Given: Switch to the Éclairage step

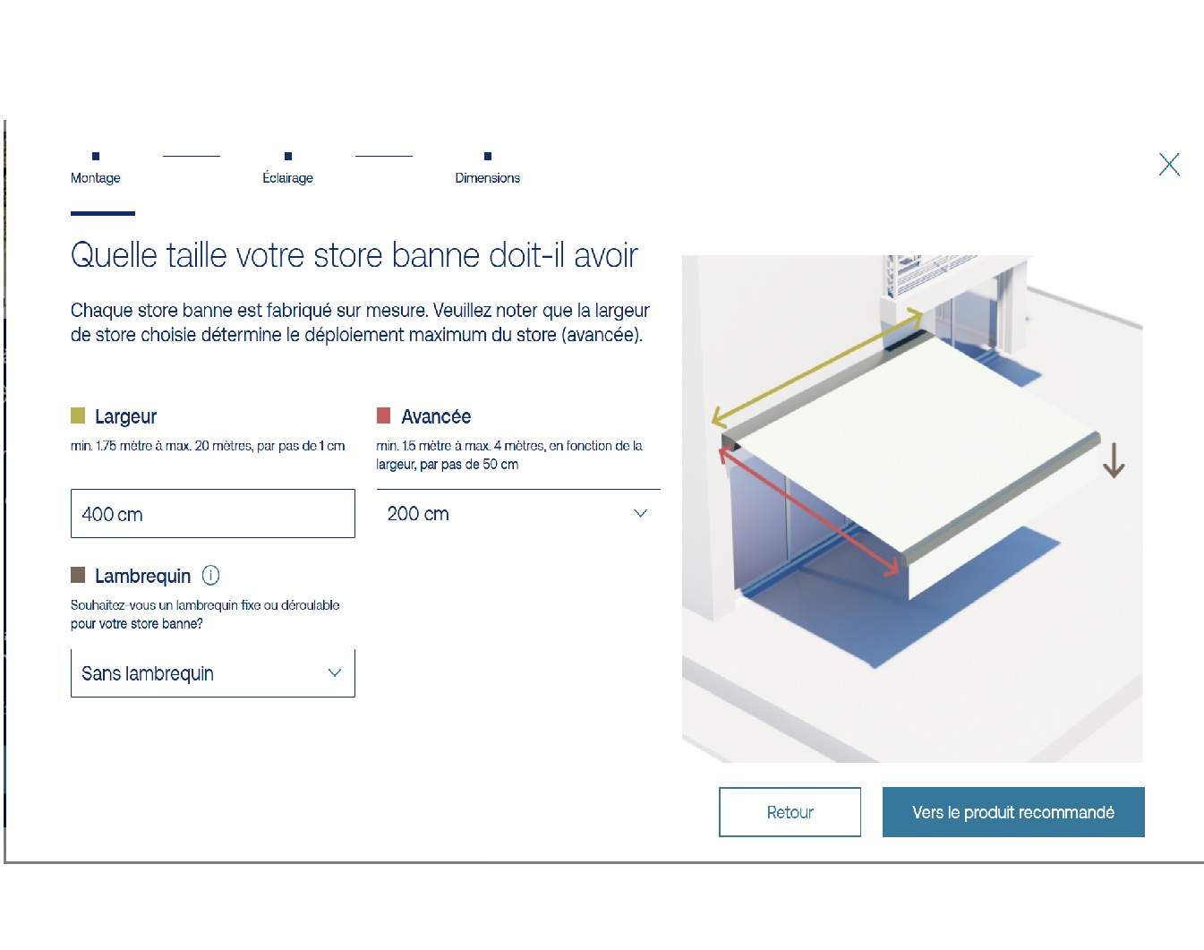Looking at the screenshot, I should click(287, 178).
